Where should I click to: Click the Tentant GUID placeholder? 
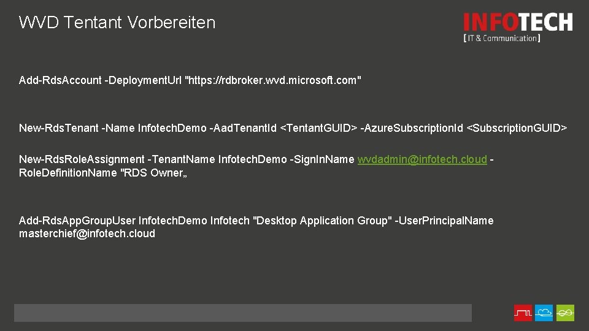pos(318,128)
